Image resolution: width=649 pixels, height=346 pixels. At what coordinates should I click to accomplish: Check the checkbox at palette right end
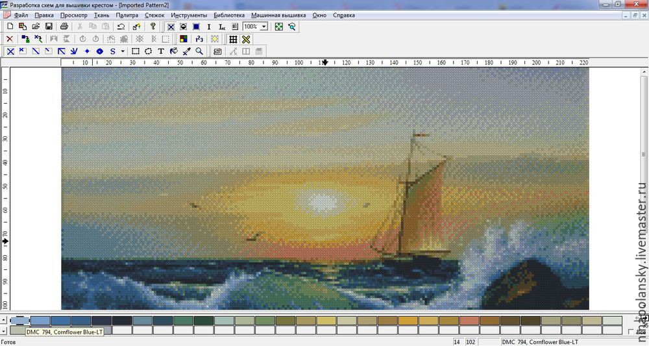coord(631,332)
